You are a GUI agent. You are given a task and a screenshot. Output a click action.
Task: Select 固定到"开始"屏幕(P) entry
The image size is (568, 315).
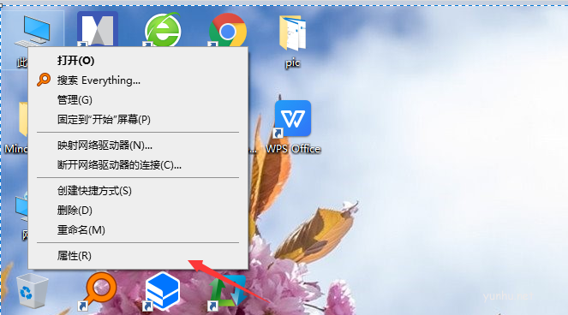tap(138, 119)
